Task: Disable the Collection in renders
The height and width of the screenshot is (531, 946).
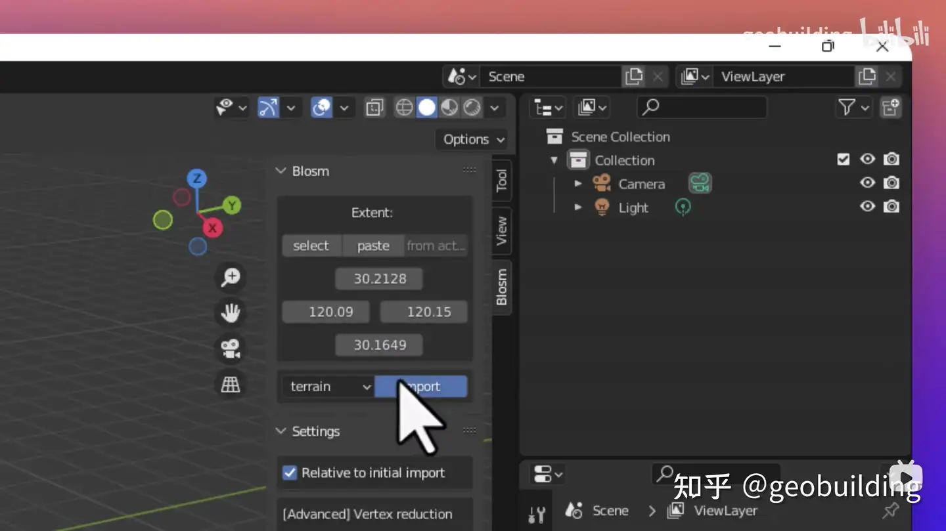Action: pyautogui.click(x=891, y=159)
